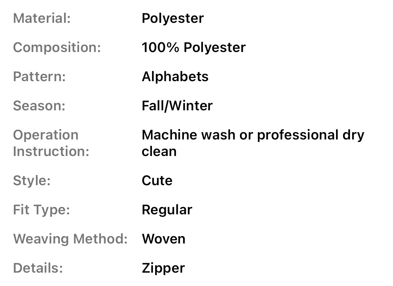Click the Material label
This screenshot has width=393, height=286.
(x=42, y=18)
